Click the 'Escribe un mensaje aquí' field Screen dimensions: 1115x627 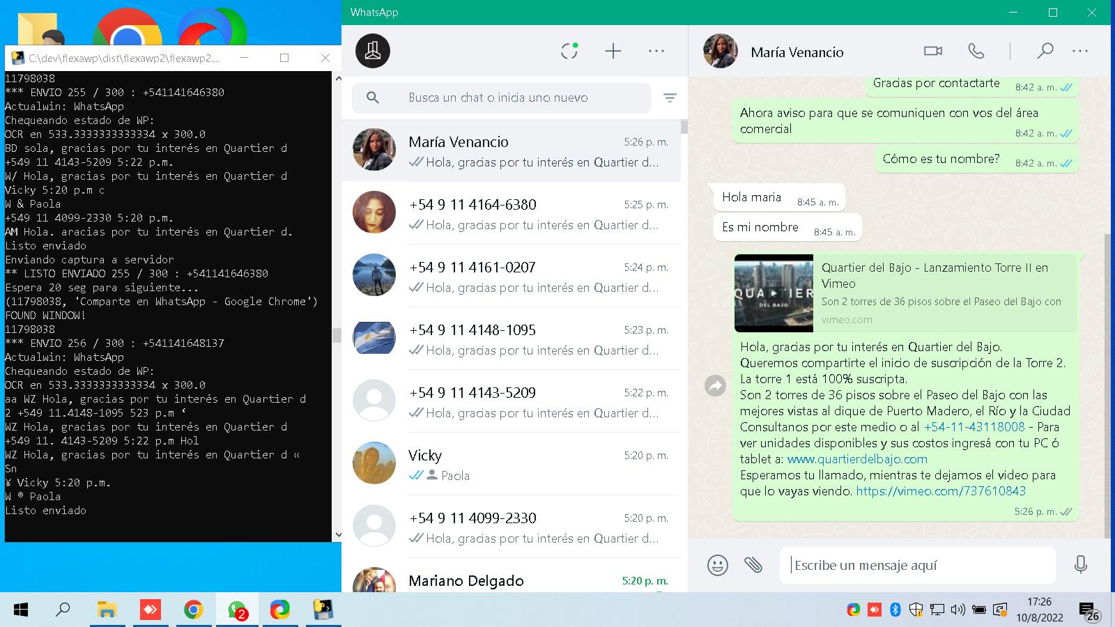click(918, 565)
